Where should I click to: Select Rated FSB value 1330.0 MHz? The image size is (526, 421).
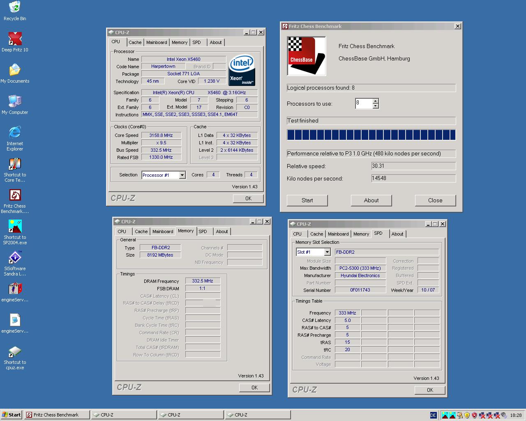pyautogui.click(x=161, y=157)
